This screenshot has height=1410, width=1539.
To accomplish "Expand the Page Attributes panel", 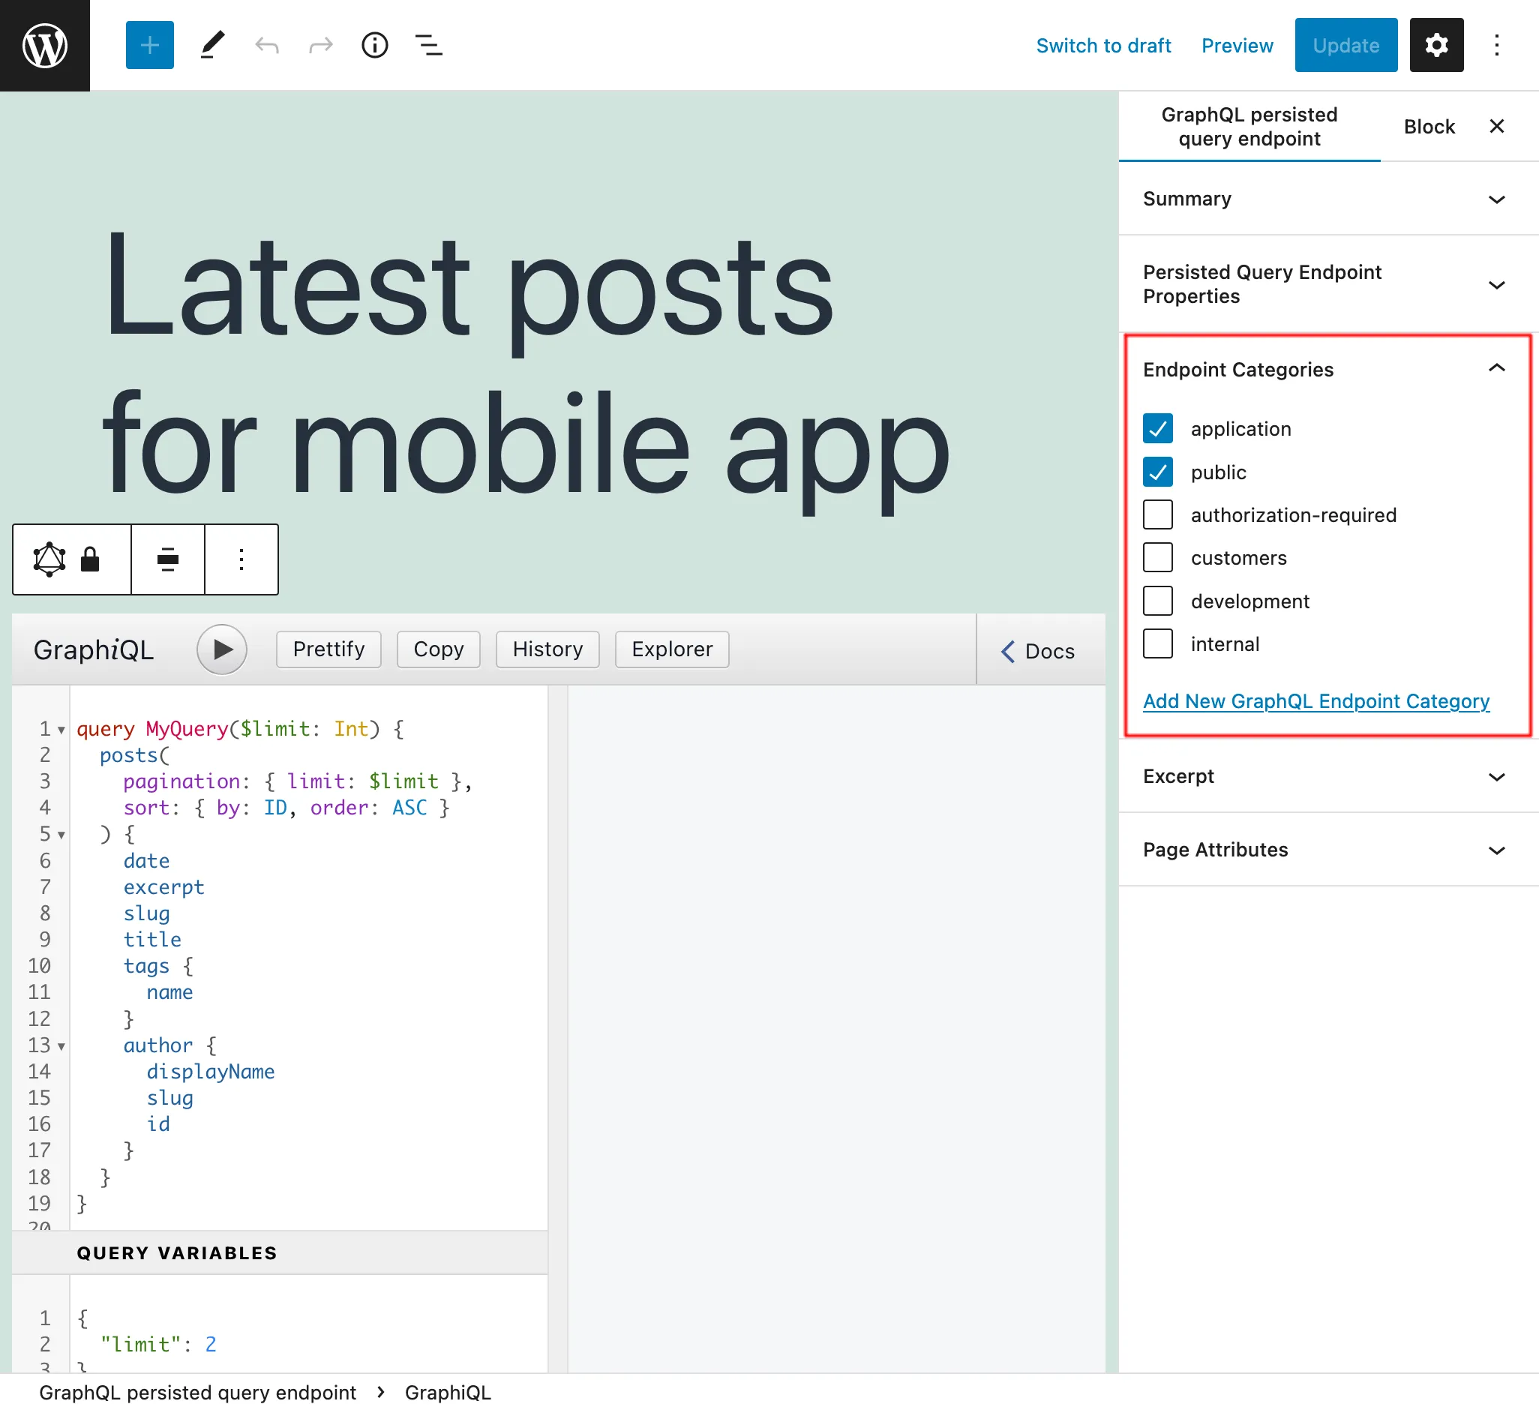I will [1327, 850].
